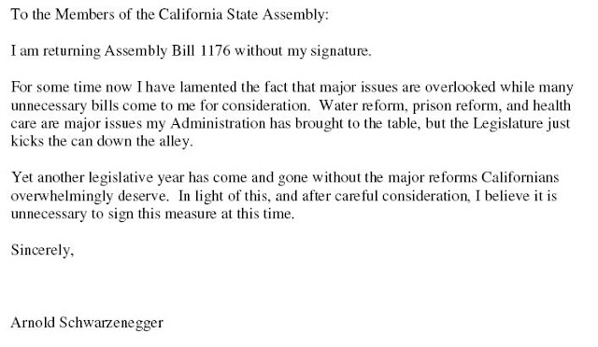Click the word 'overwhelmingly'
Viewport: 598px width, 347px height.
(62, 197)
